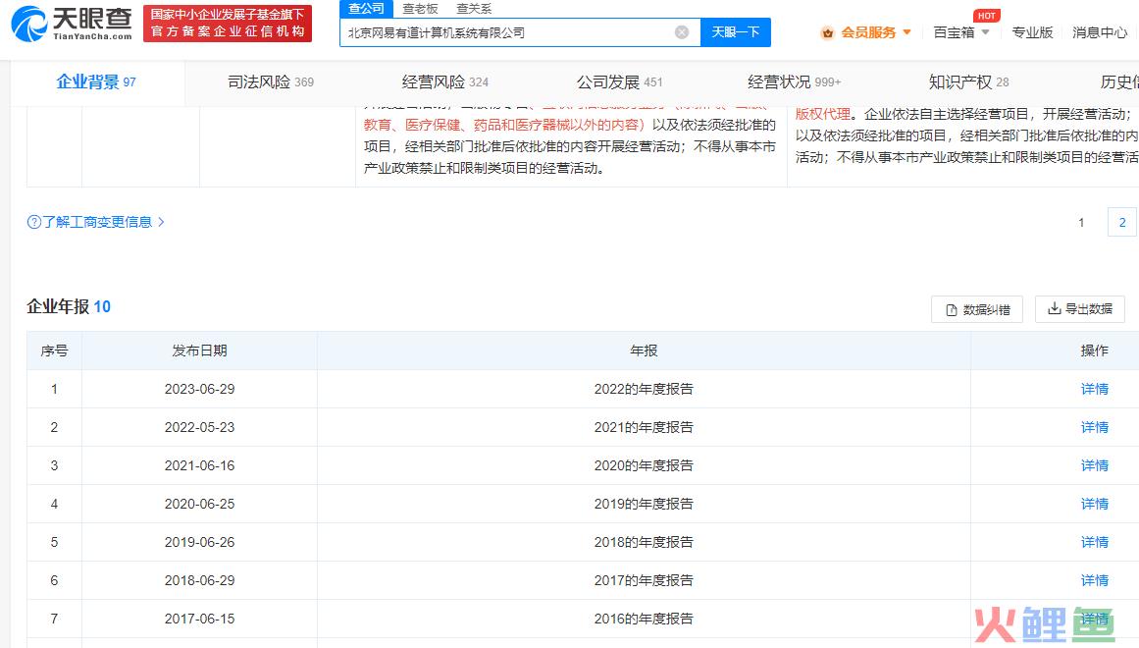Click the 导出数据 download icon
The width and height of the screenshot is (1139, 648).
pos(1054,309)
